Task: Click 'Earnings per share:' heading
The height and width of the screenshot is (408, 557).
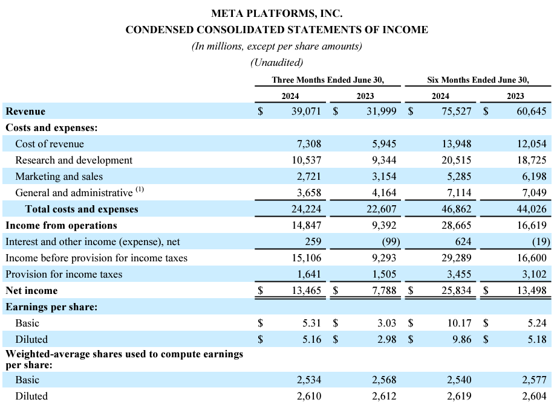Action: click(51, 307)
